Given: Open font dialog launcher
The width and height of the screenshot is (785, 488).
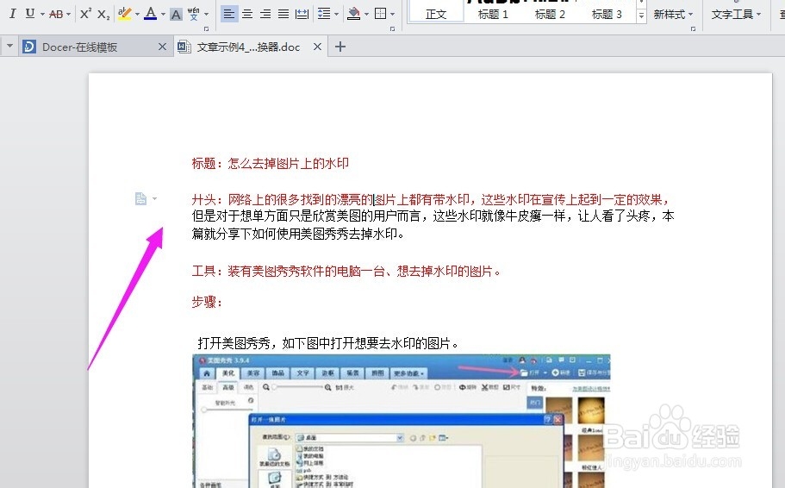Looking at the screenshot, I should [206, 29].
